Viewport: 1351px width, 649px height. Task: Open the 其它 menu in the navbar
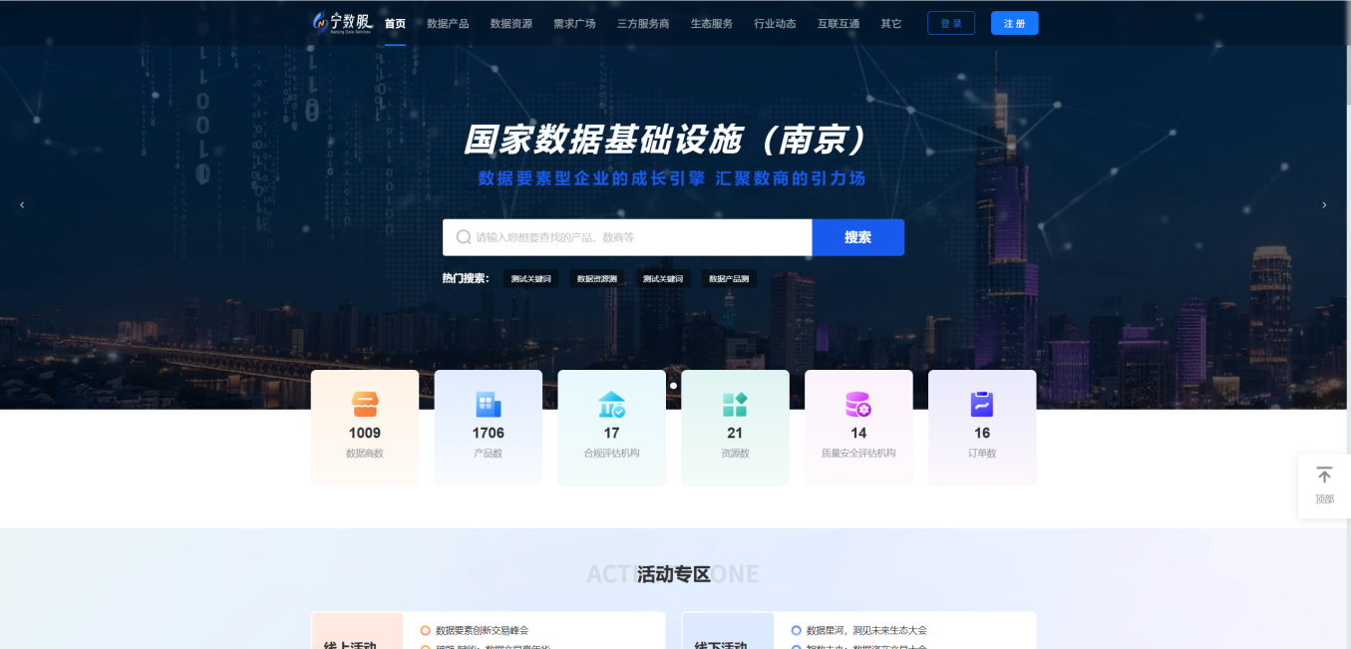point(890,24)
